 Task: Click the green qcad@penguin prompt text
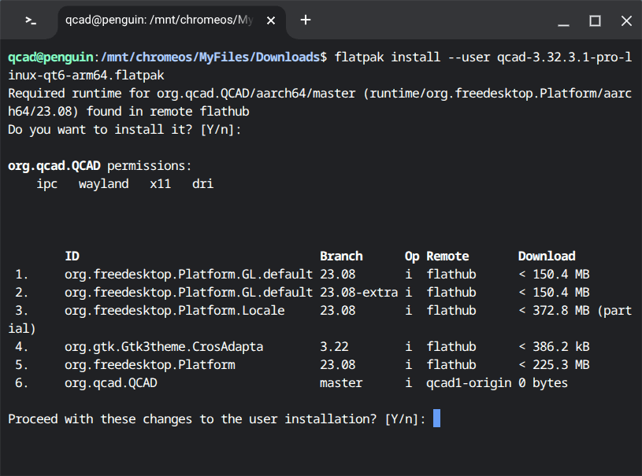coord(50,57)
